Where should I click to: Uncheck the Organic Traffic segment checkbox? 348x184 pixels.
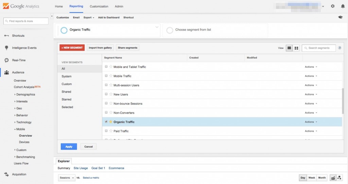(106, 121)
